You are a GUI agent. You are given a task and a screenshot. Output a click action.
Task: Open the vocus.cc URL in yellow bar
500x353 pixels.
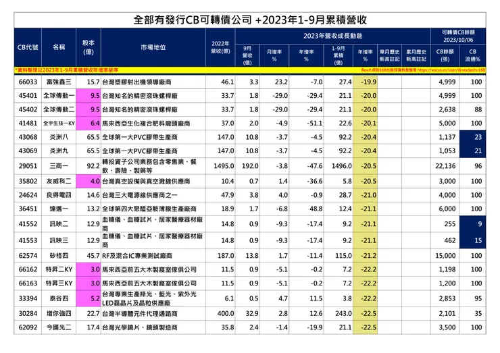pyautogui.click(x=451, y=70)
